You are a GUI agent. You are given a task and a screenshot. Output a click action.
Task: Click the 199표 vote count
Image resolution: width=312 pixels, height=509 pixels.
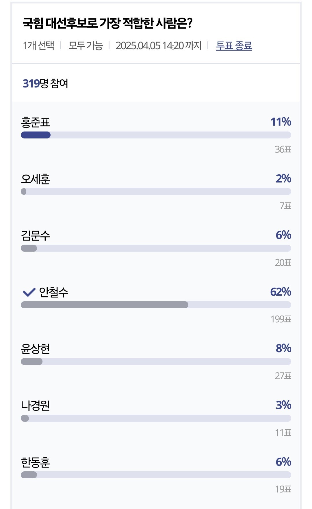click(x=281, y=319)
